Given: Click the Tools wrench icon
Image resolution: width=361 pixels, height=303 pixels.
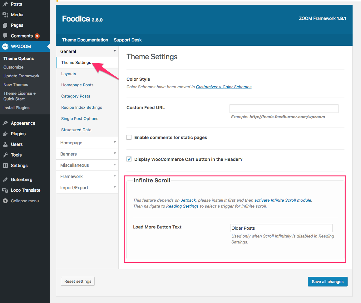Looking at the screenshot, I should click(5, 155).
